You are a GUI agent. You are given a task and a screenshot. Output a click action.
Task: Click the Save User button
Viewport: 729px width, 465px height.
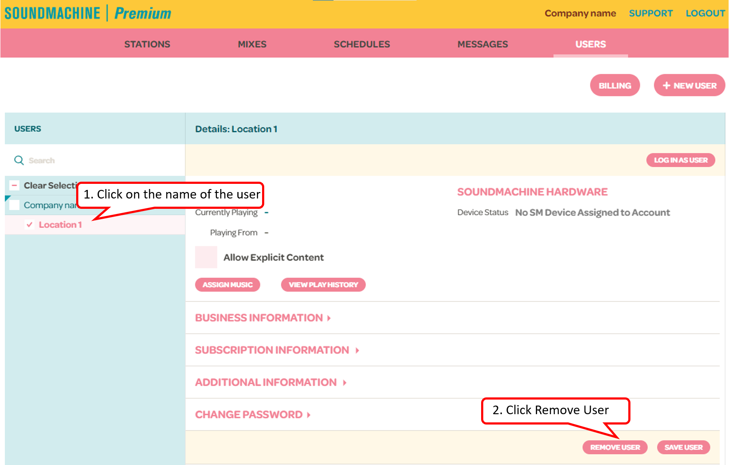(x=683, y=447)
